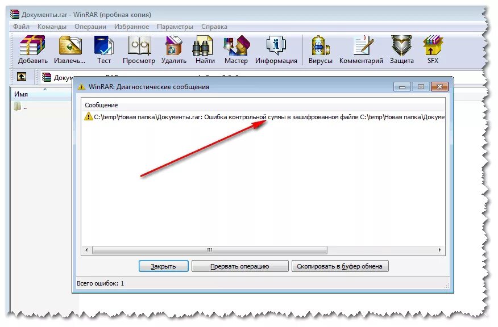Click the warning icon in the dialog title
The image size is (498, 327).
pyautogui.click(x=82, y=87)
